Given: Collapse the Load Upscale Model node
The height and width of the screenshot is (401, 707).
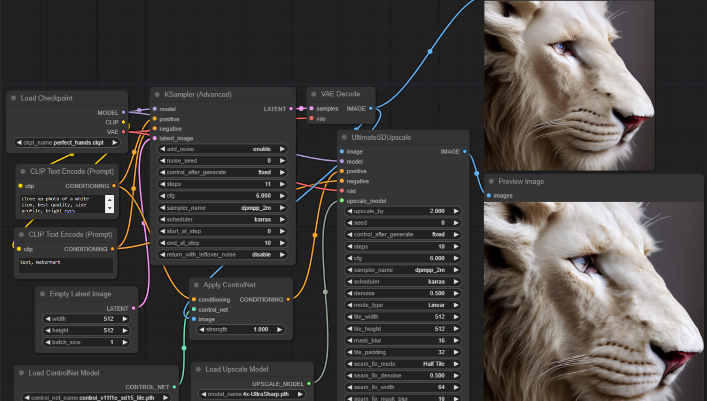Looking at the screenshot, I should (199, 369).
